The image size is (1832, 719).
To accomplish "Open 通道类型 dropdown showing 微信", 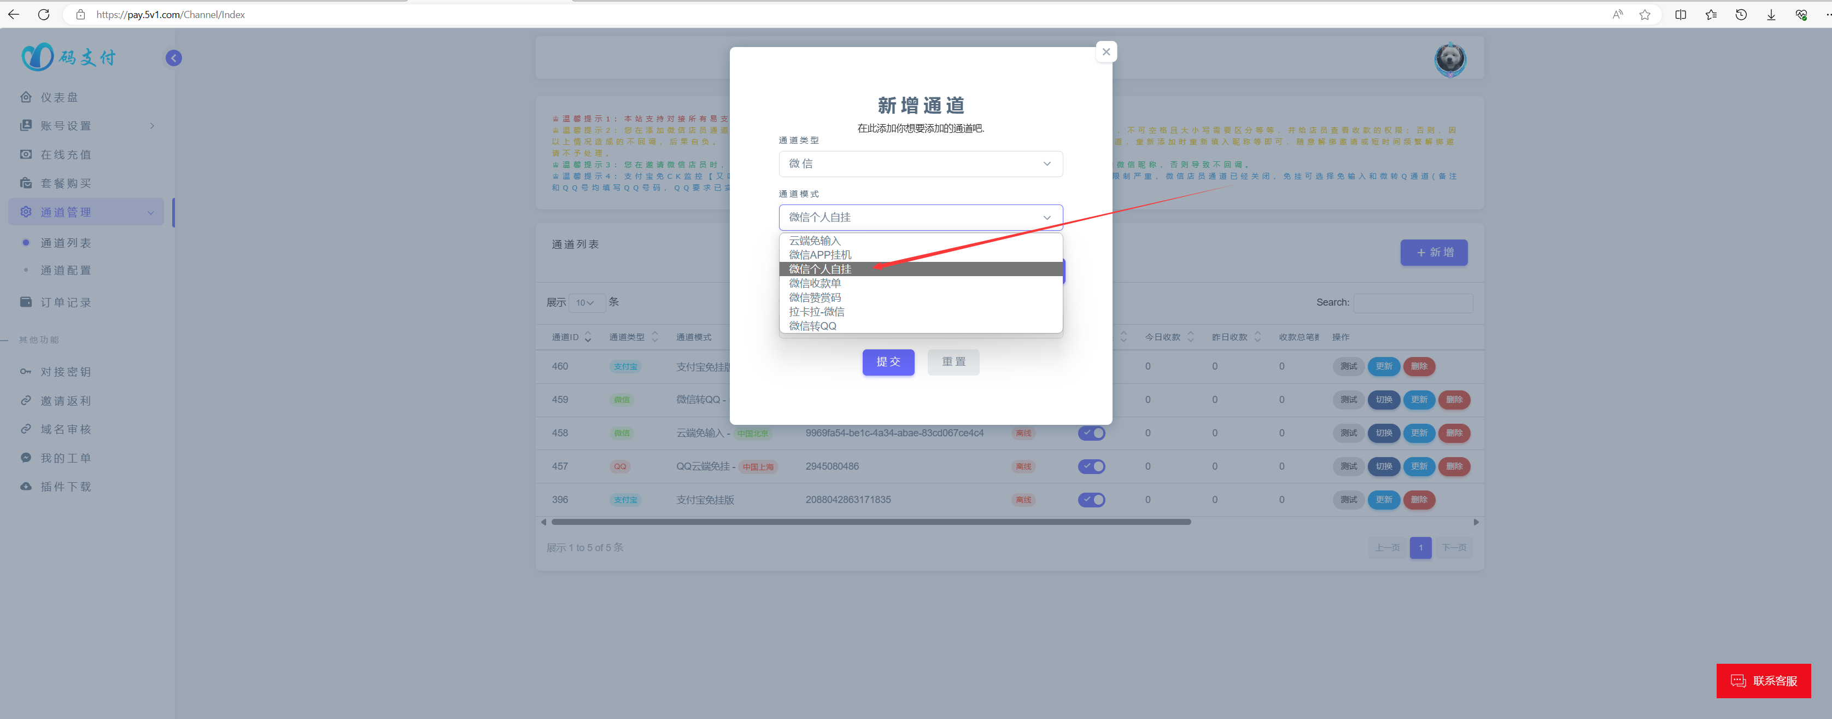I will [x=920, y=163].
